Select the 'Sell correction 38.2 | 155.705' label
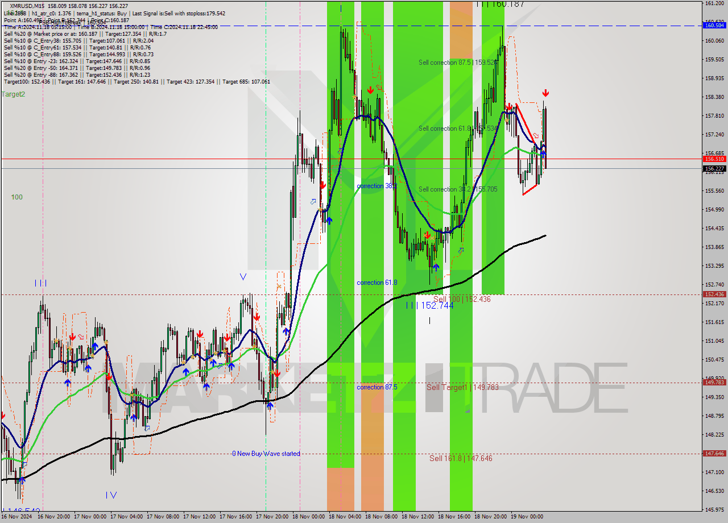Viewport: 728px width, 523px height. [458, 189]
